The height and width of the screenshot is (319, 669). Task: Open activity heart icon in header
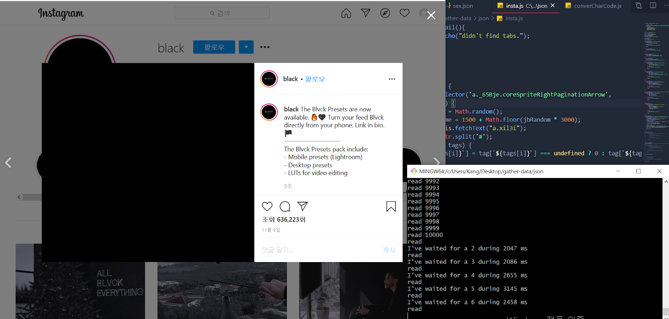[x=404, y=13]
